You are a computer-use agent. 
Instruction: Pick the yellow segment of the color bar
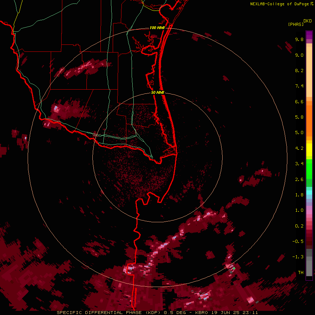[309, 150]
